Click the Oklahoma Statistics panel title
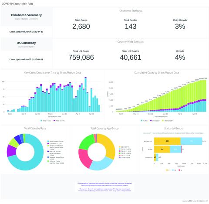Screen dimensions: 209x204 (131, 11)
